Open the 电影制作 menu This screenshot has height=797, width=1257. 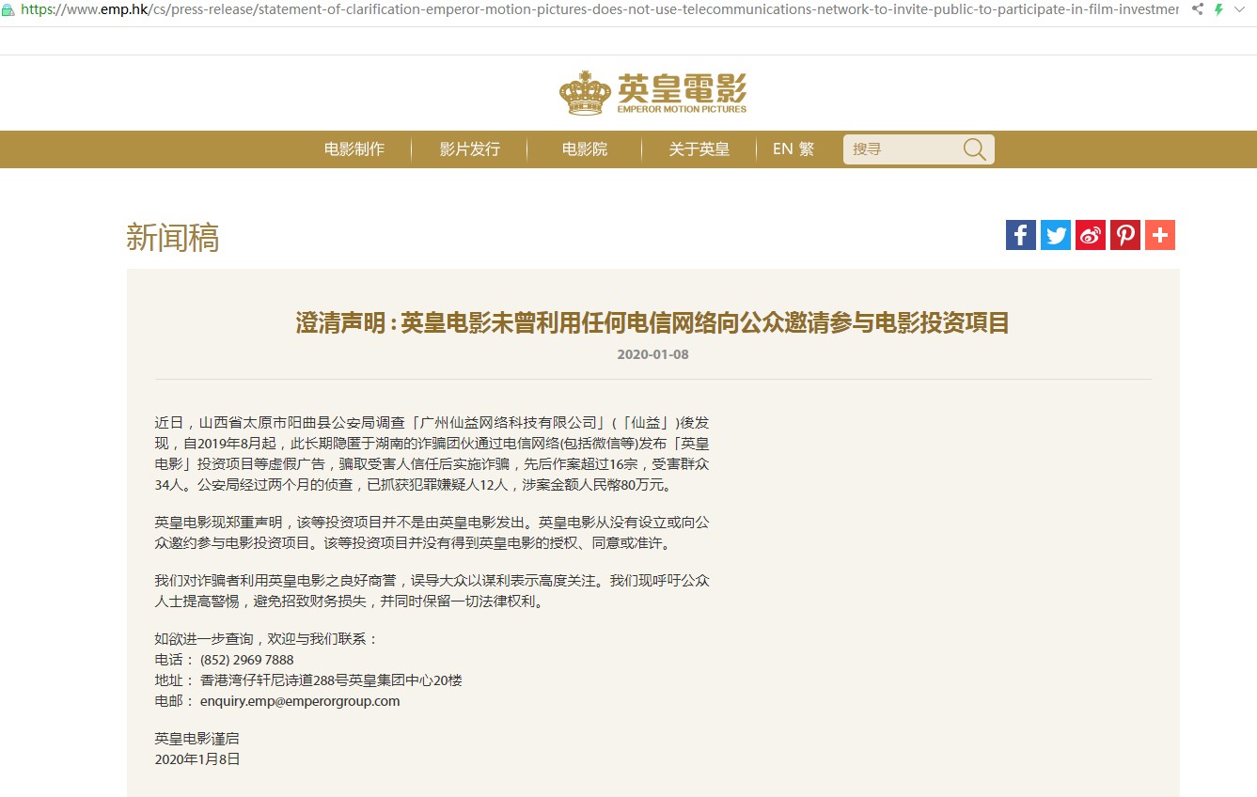click(354, 149)
